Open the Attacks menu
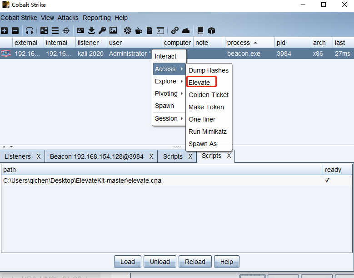This screenshot has height=278, width=354. click(x=68, y=18)
